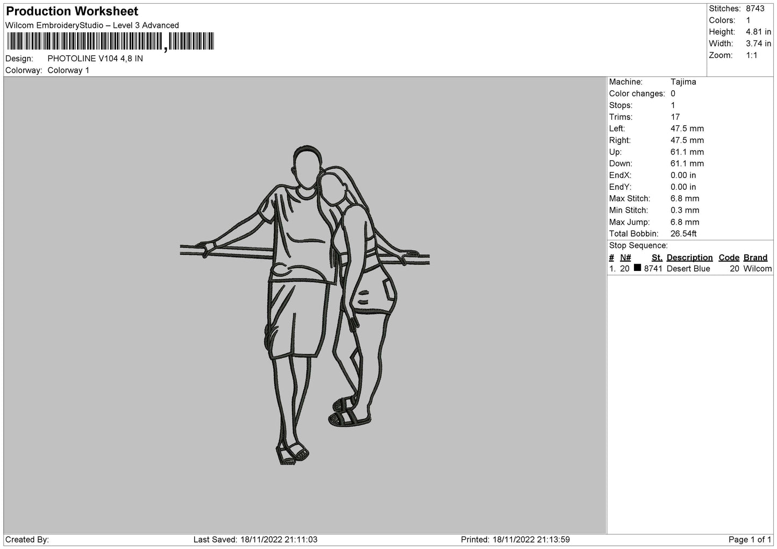The height and width of the screenshot is (549, 777).
Task: Click the Max Jump value "6.8 mm"
Action: point(685,222)
